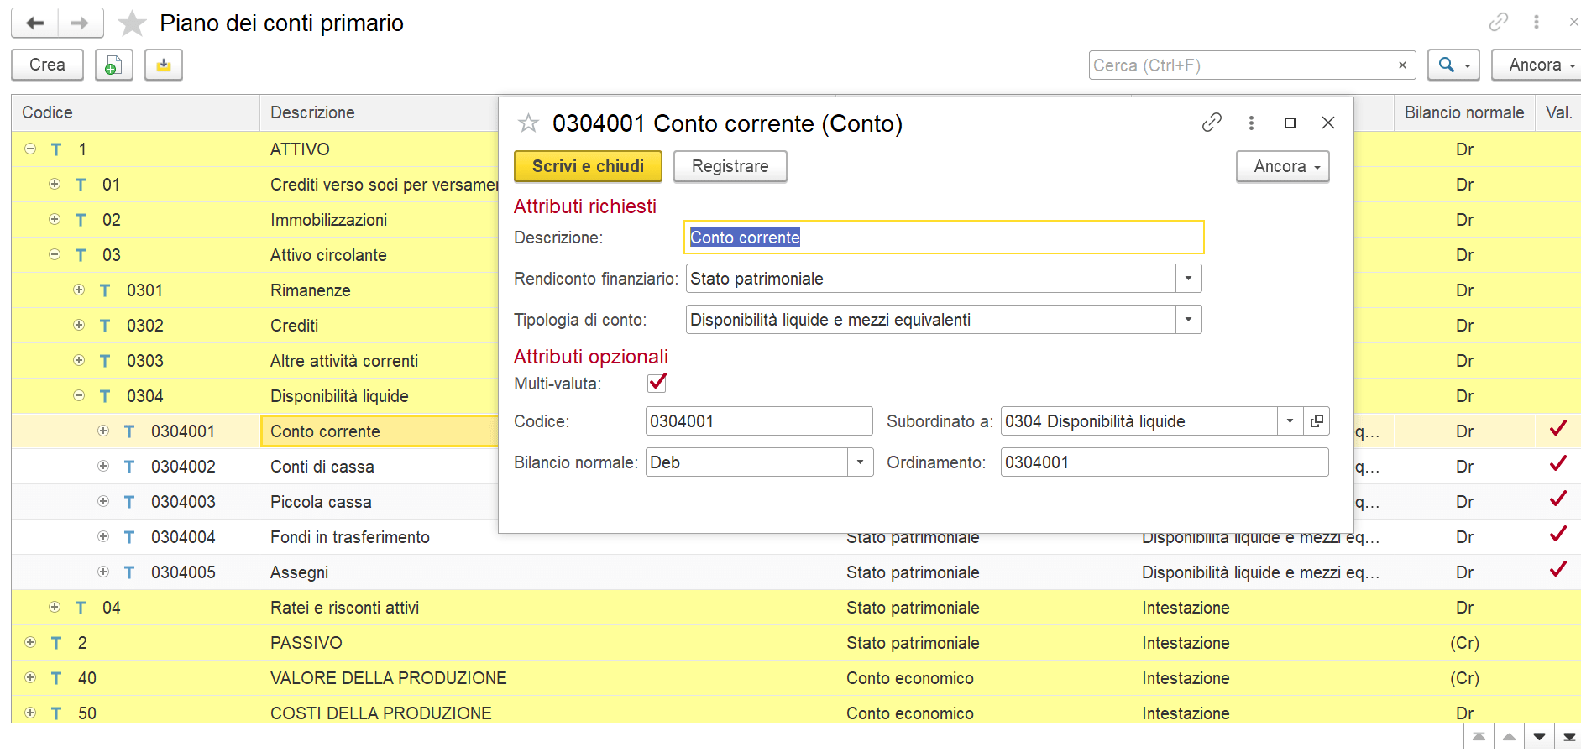1581x752 pixels.
Task: Click the Ordinamento input field
Action: (1165, 462)
